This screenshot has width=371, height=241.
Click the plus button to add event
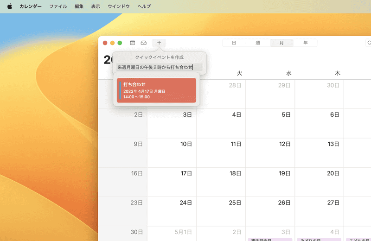click(159, 43)
